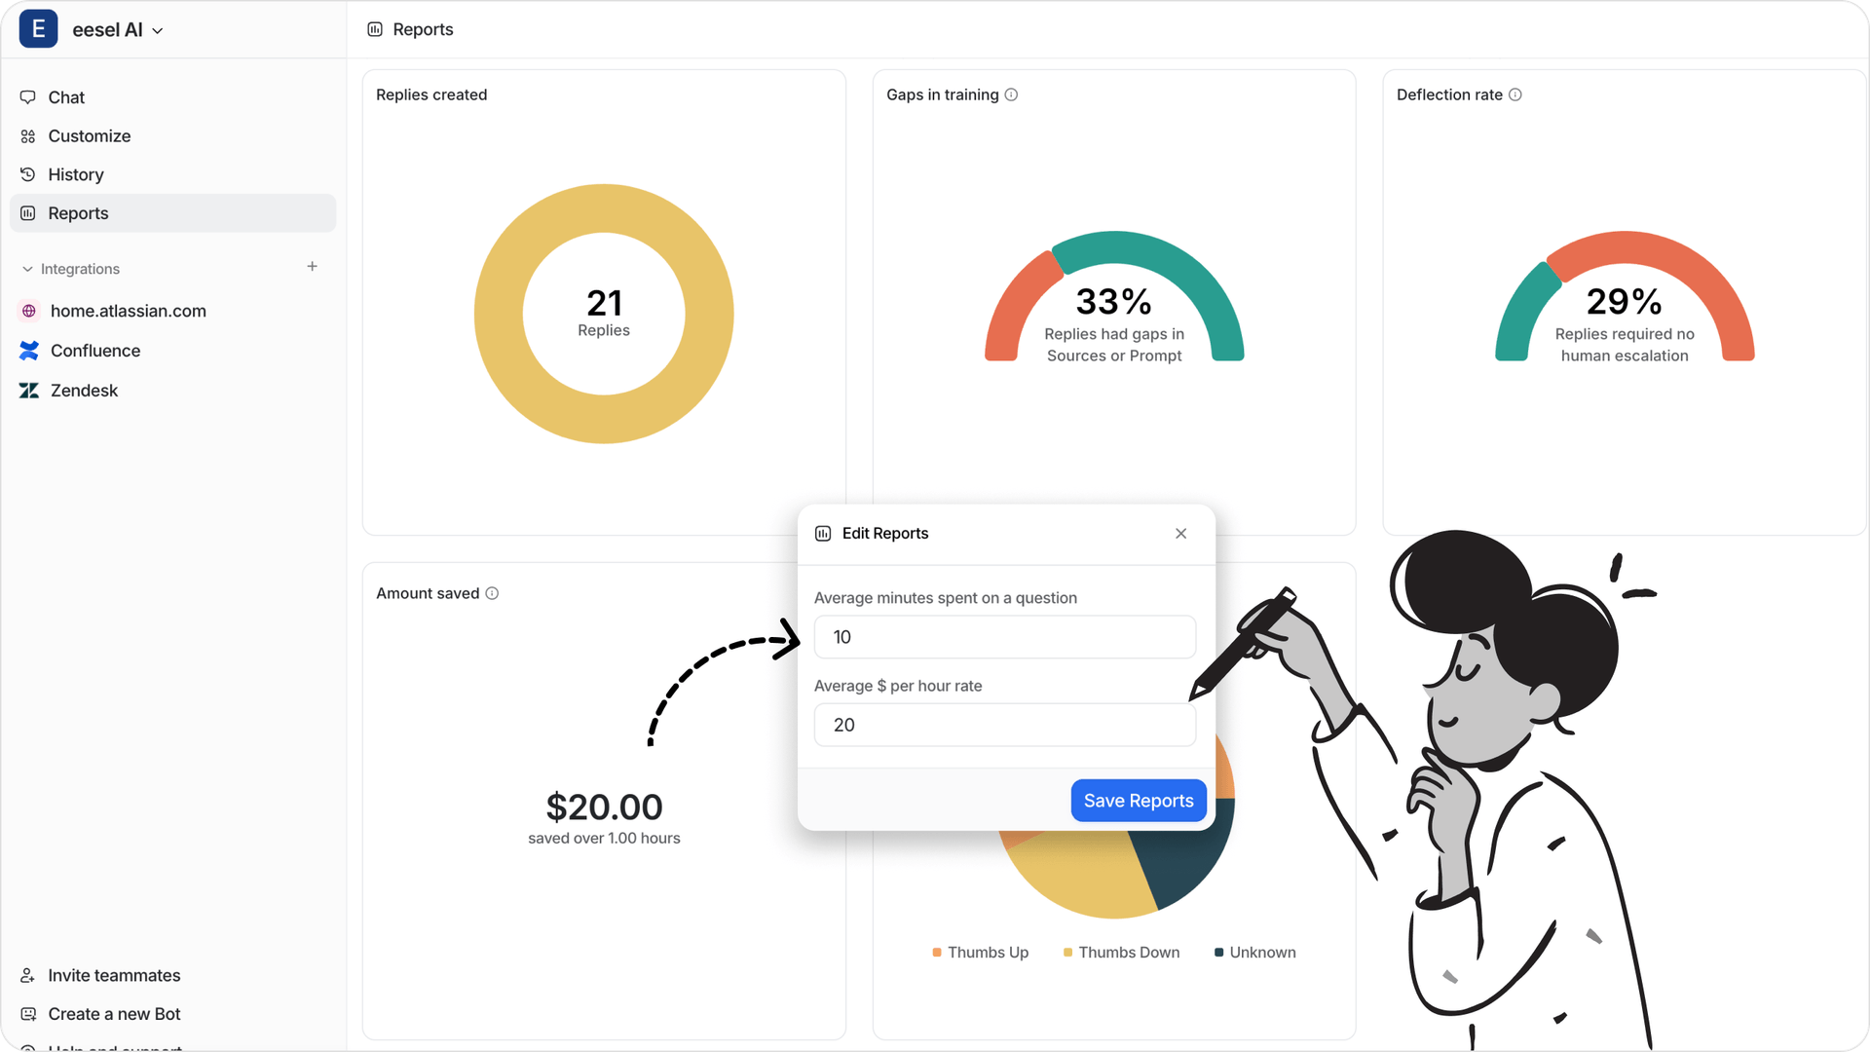Open the eesel AI workspace dropdown
Image resolution: width=1870 pixels, height=1052 pixels.
117,30
